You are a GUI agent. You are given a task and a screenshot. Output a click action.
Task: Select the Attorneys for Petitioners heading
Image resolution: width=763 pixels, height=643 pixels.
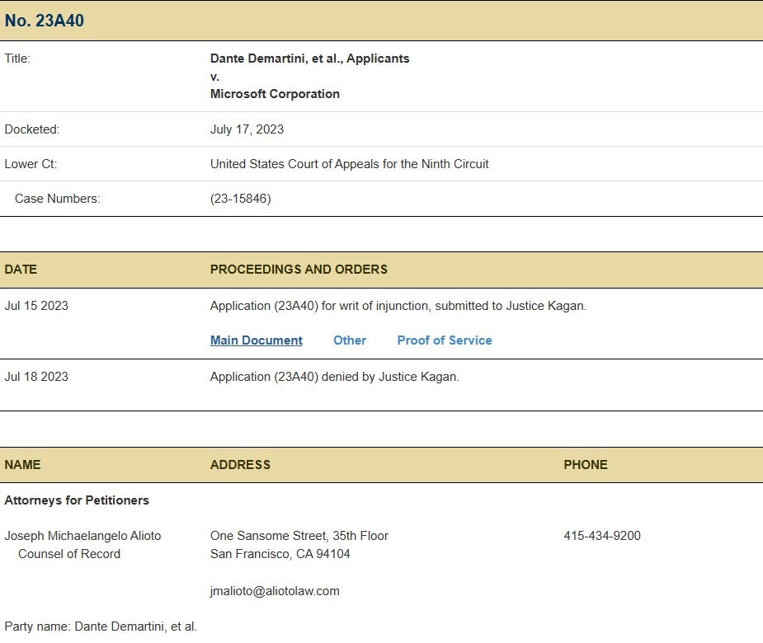click(x=77, y=500)
